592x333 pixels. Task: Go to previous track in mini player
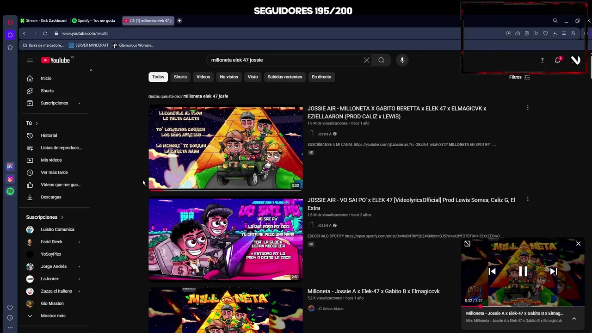click(492, 271)
